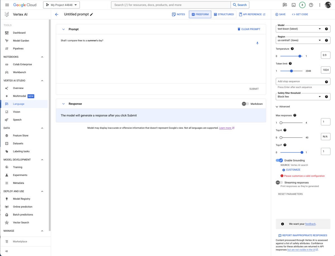Show help for Safety filter threshold
This screenshot has height=256, width=335.
click(326, 96)
